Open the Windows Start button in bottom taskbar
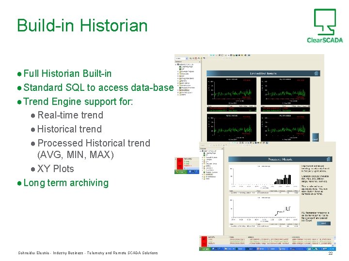349x261 pixels. [x=205, y=249]
